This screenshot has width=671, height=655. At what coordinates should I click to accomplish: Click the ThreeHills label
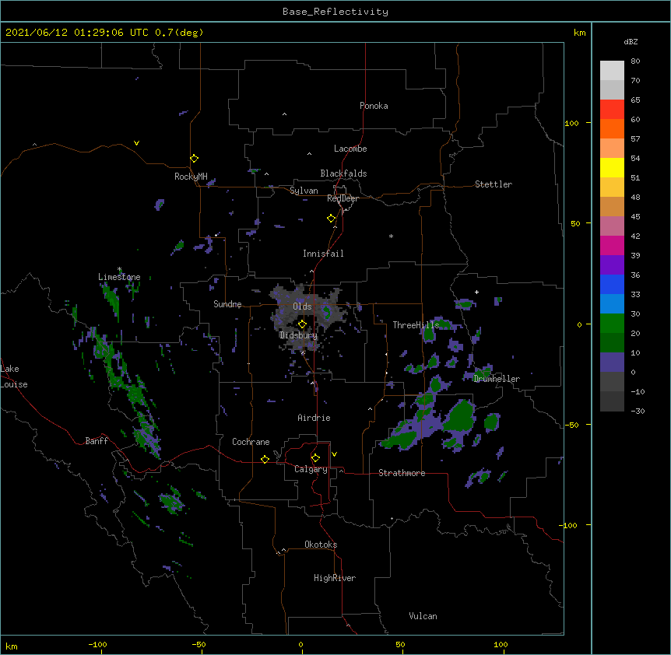point(416,325)
